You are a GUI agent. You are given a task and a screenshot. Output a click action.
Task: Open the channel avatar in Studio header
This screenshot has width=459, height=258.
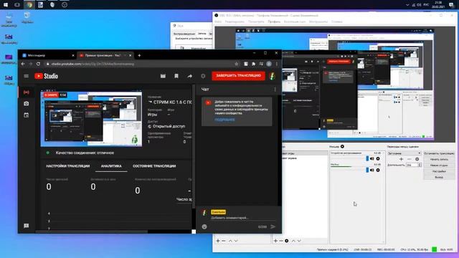tap(273, 76)
